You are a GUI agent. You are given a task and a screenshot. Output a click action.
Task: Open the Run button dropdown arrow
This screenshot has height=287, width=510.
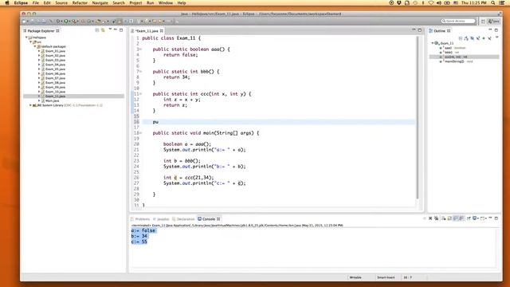[70, 22]
